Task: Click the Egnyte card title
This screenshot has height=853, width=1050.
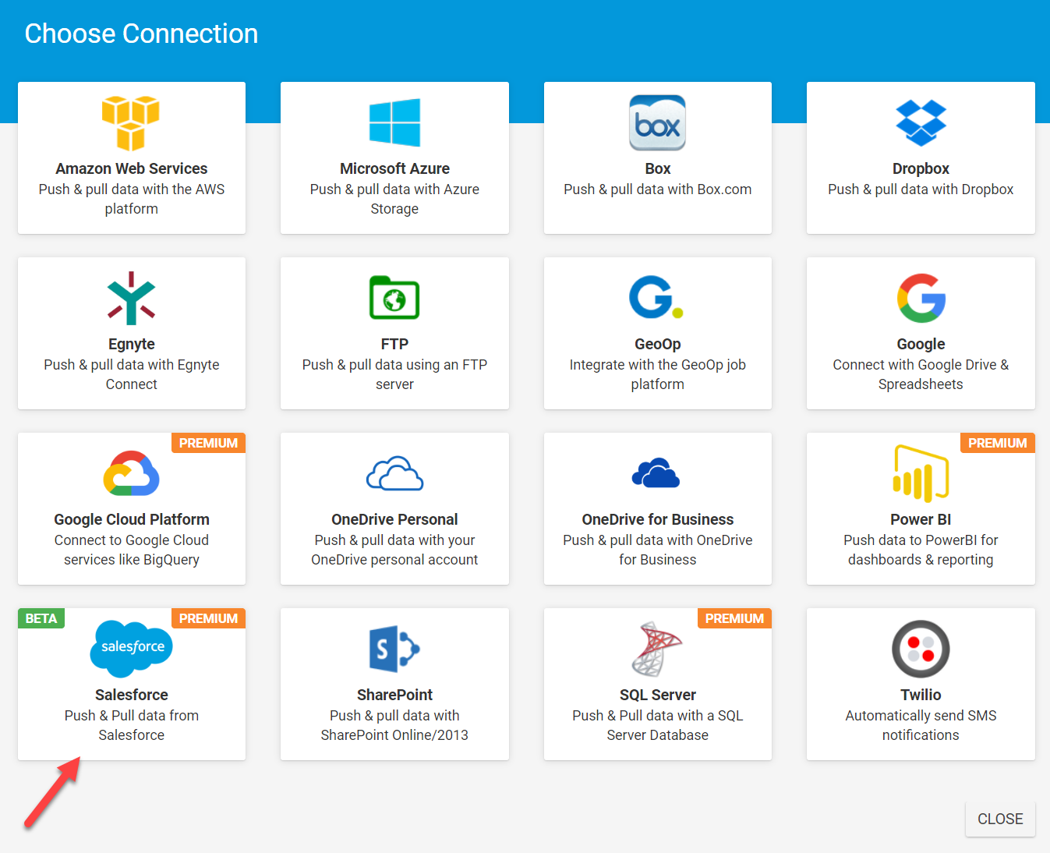Action: pos(131,344)
